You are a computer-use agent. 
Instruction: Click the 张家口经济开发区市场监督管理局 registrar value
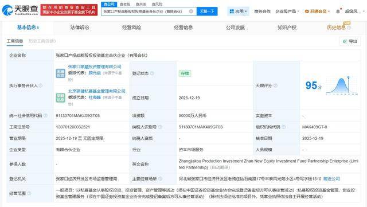[x=87, y=179]
